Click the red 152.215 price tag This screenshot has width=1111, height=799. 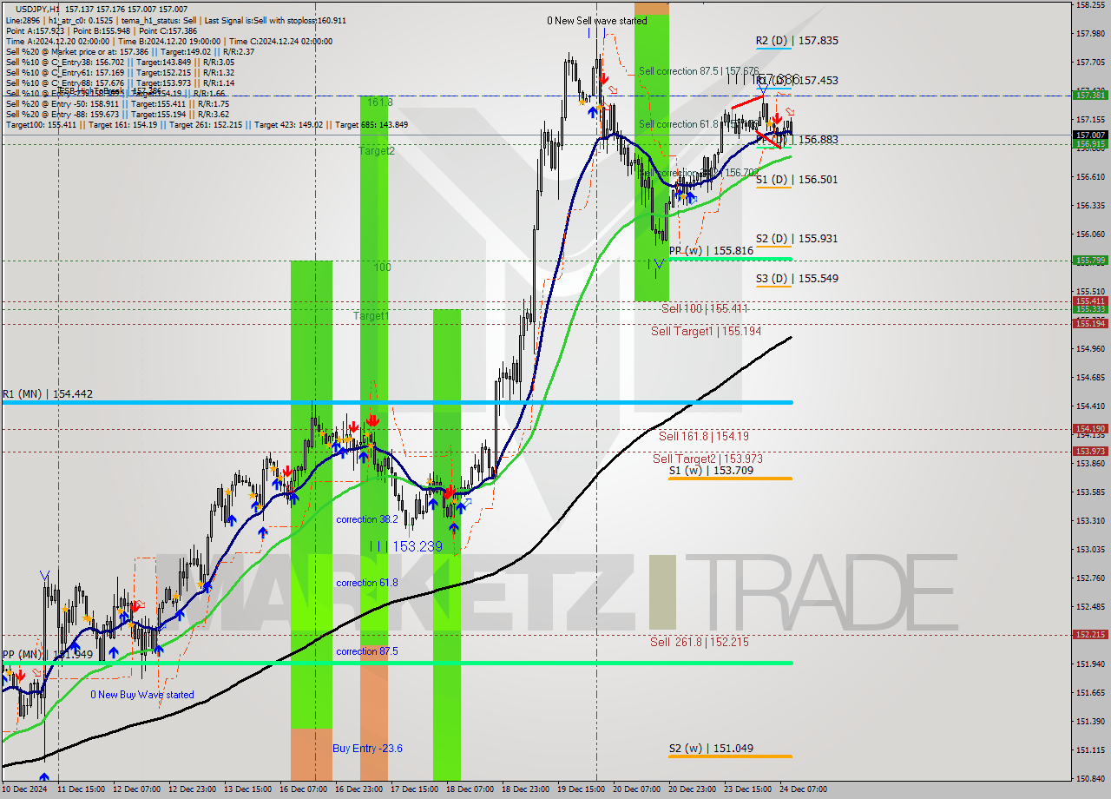[1090, 634]
